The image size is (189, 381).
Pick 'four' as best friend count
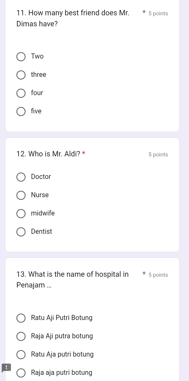(x=21, y=93)
